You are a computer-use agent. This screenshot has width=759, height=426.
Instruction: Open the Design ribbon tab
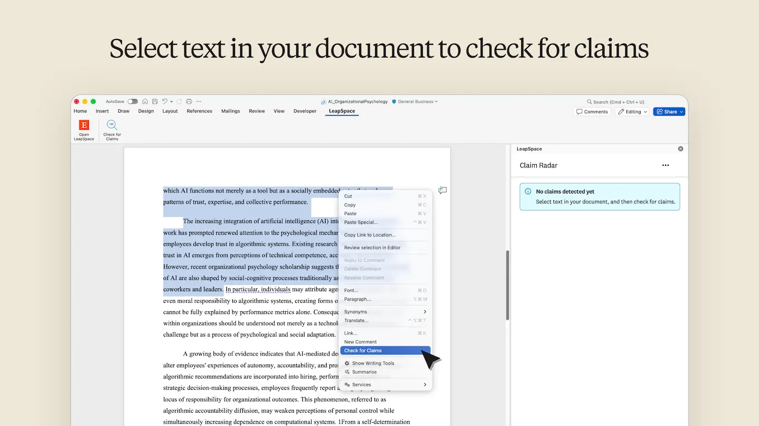point(146,111)
